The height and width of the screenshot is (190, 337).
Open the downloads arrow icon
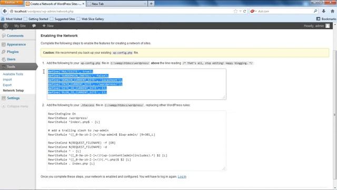323,11
